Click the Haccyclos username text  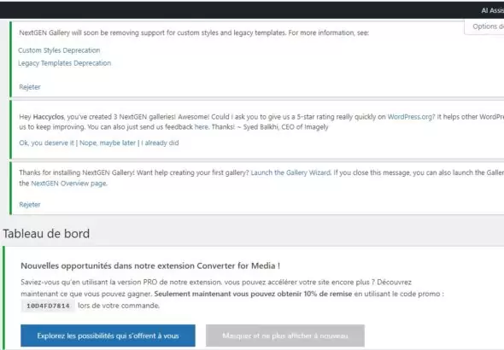point(49,117)
